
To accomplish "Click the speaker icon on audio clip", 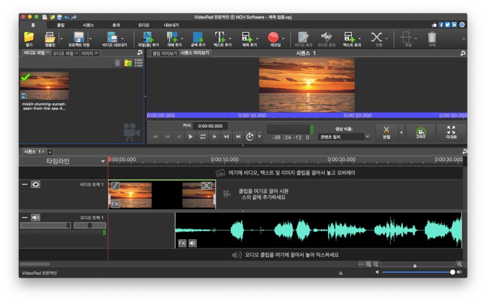I will 193,244.
